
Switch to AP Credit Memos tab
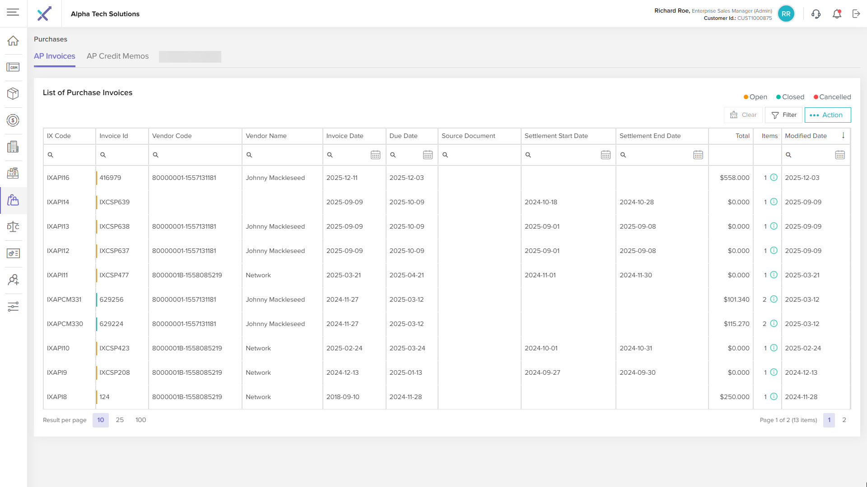click(117, 56)
